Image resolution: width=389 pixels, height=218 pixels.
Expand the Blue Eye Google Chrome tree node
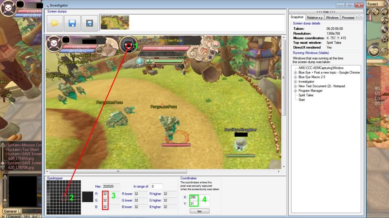295,72
